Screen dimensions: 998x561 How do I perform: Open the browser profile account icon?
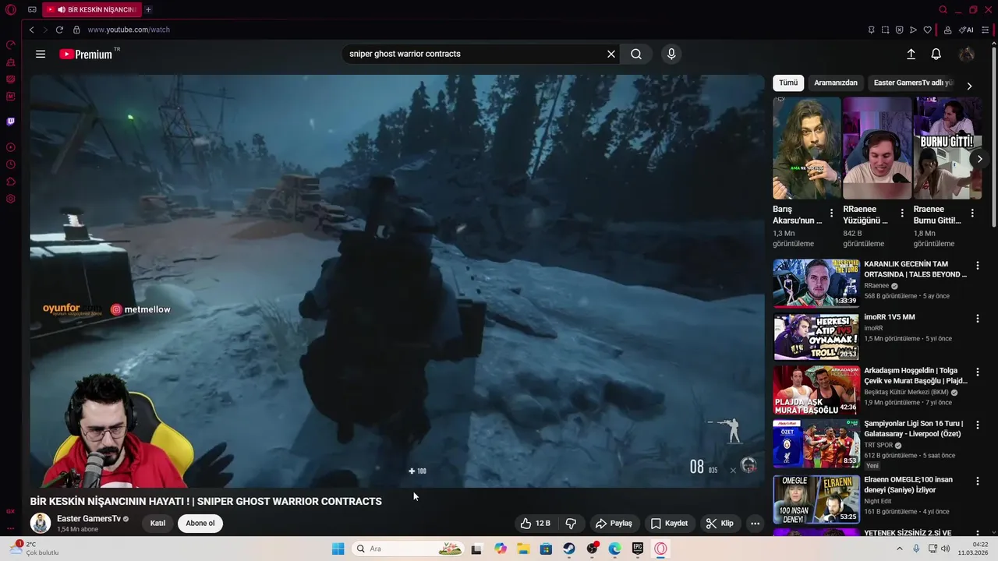pyautogui.click(x=947, y=30)
